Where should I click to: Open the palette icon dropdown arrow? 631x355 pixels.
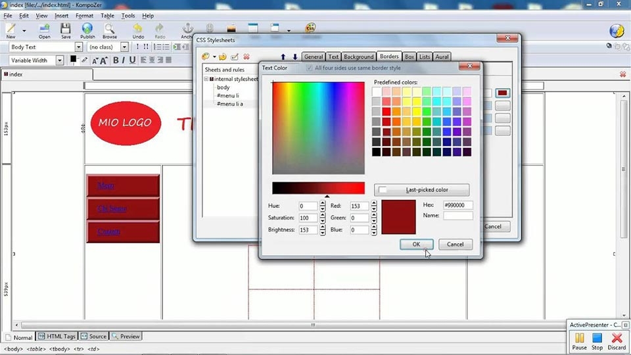214,57
